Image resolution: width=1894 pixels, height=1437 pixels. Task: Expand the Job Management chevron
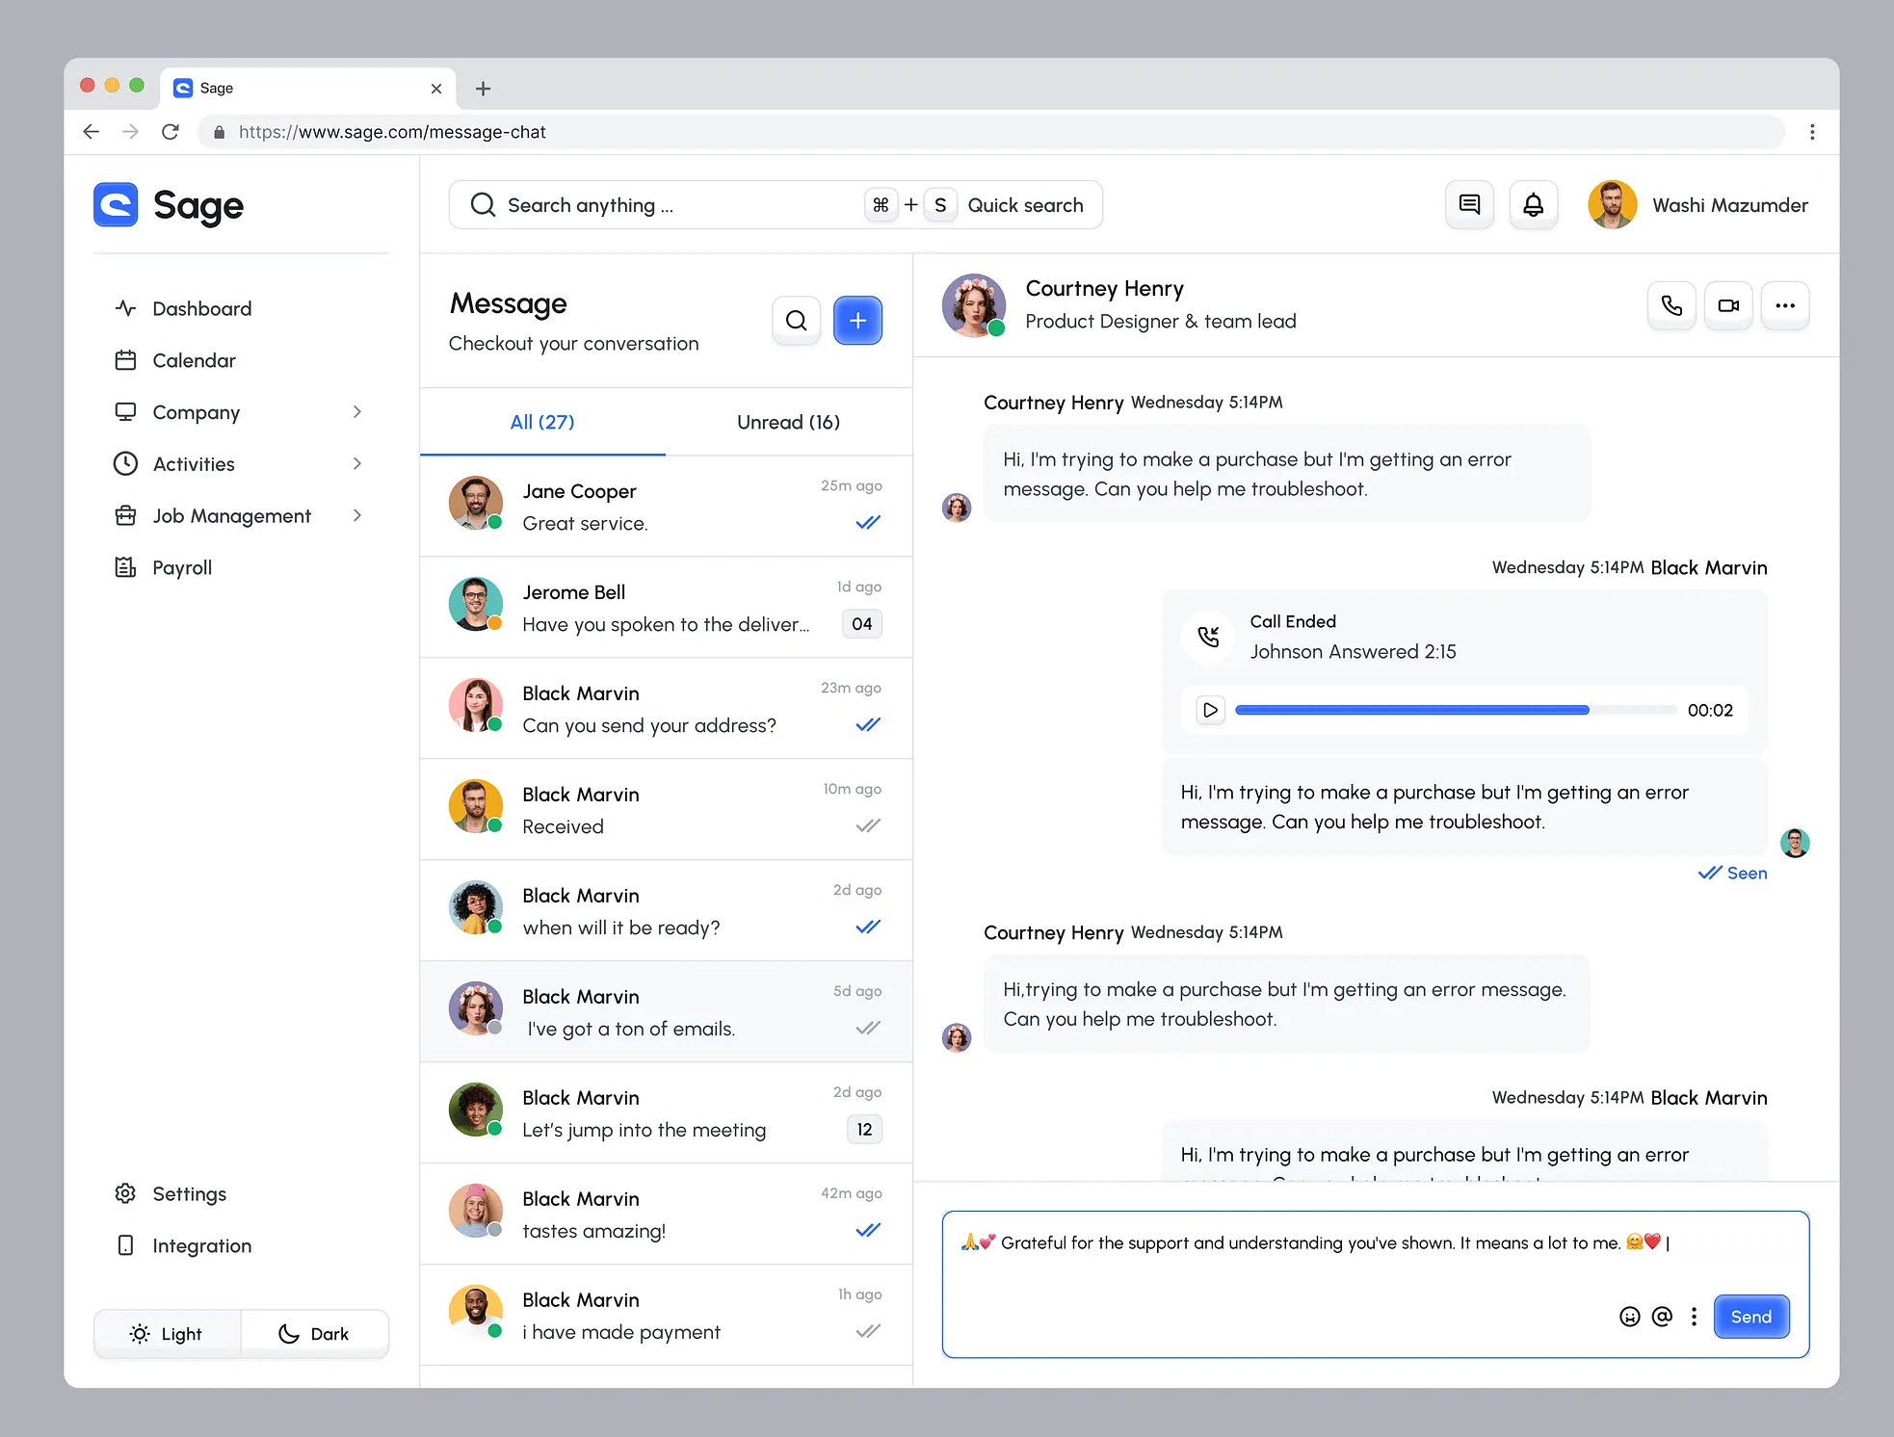pyautogui.click(x=357, y=516)
